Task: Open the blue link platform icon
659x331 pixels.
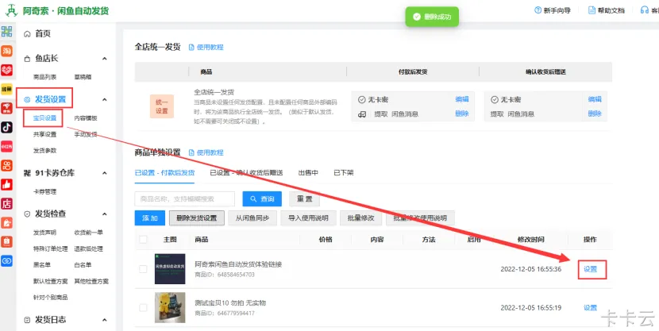Action: 6,261
